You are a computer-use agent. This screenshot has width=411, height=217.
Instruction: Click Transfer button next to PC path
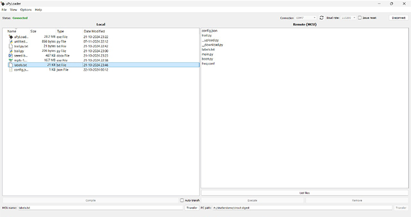tap(401, 208)
